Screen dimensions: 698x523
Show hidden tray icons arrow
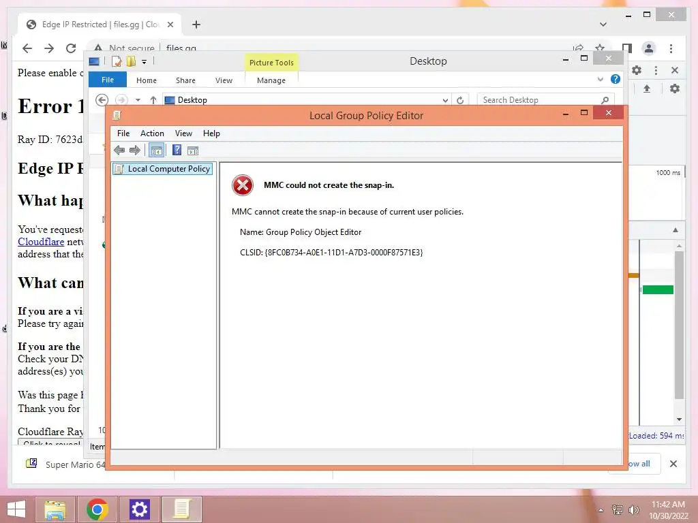click(x=601, y=511)
